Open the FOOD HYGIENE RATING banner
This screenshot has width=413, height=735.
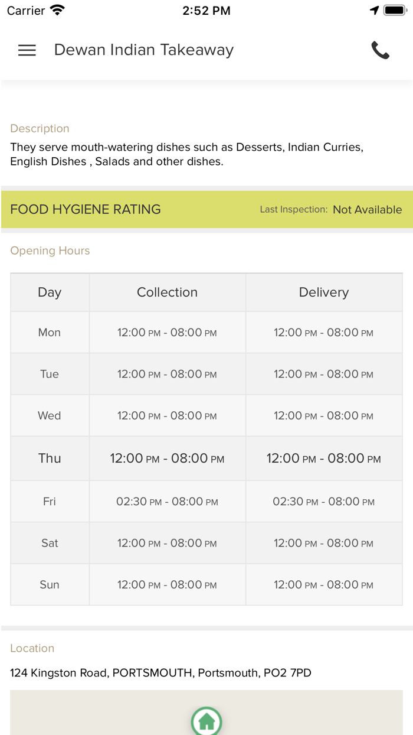(x=85, y=209)
